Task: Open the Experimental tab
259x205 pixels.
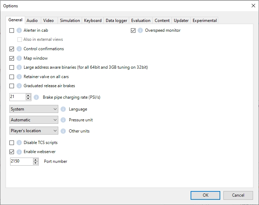Action: (205, 21)
